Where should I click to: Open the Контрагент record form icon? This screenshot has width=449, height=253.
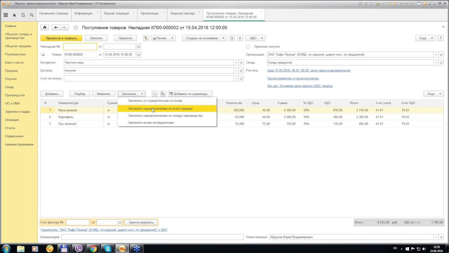241,63
